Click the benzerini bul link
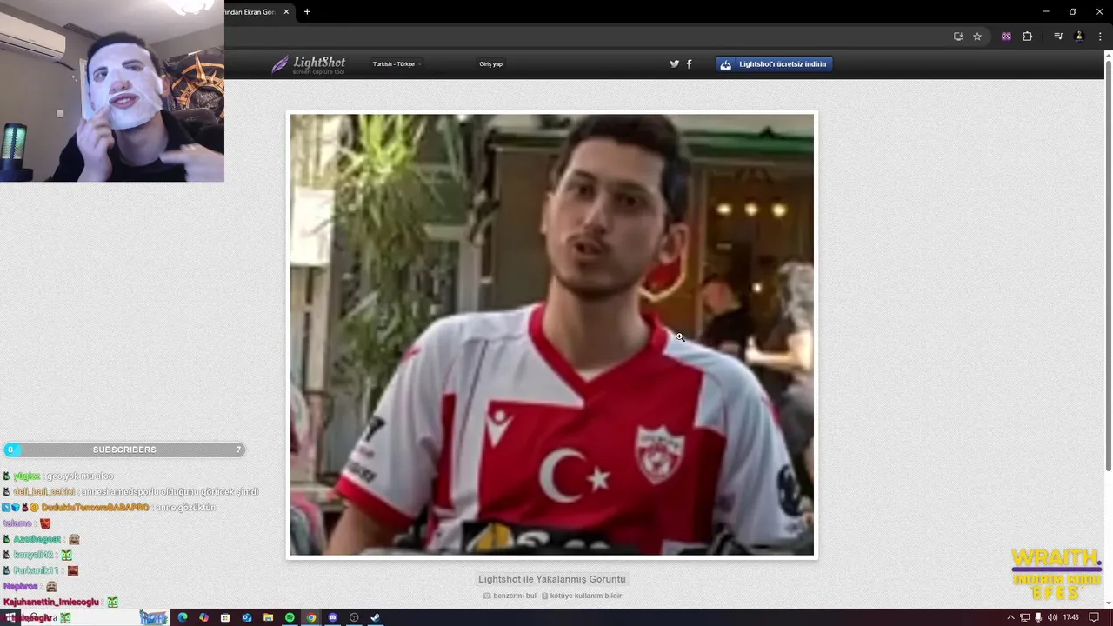Image resolution: width=1113 pixels, height=626 pixels. click(x=510, y=596)
